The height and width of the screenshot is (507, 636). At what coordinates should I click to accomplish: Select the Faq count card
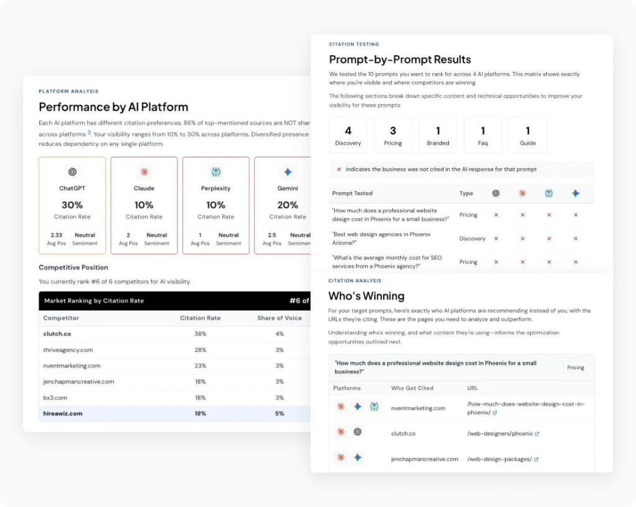point(483,135)
